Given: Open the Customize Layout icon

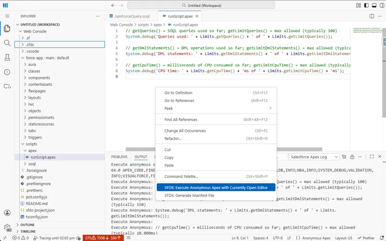Looking at the screenshot, I should [x=358, y=5].
